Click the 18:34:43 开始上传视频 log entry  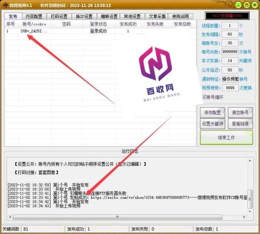pos(44,206)
